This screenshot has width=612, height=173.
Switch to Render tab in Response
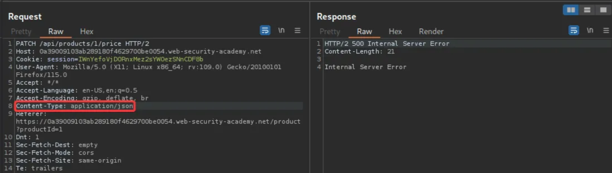pyautogui.click(x=431, y=31)
